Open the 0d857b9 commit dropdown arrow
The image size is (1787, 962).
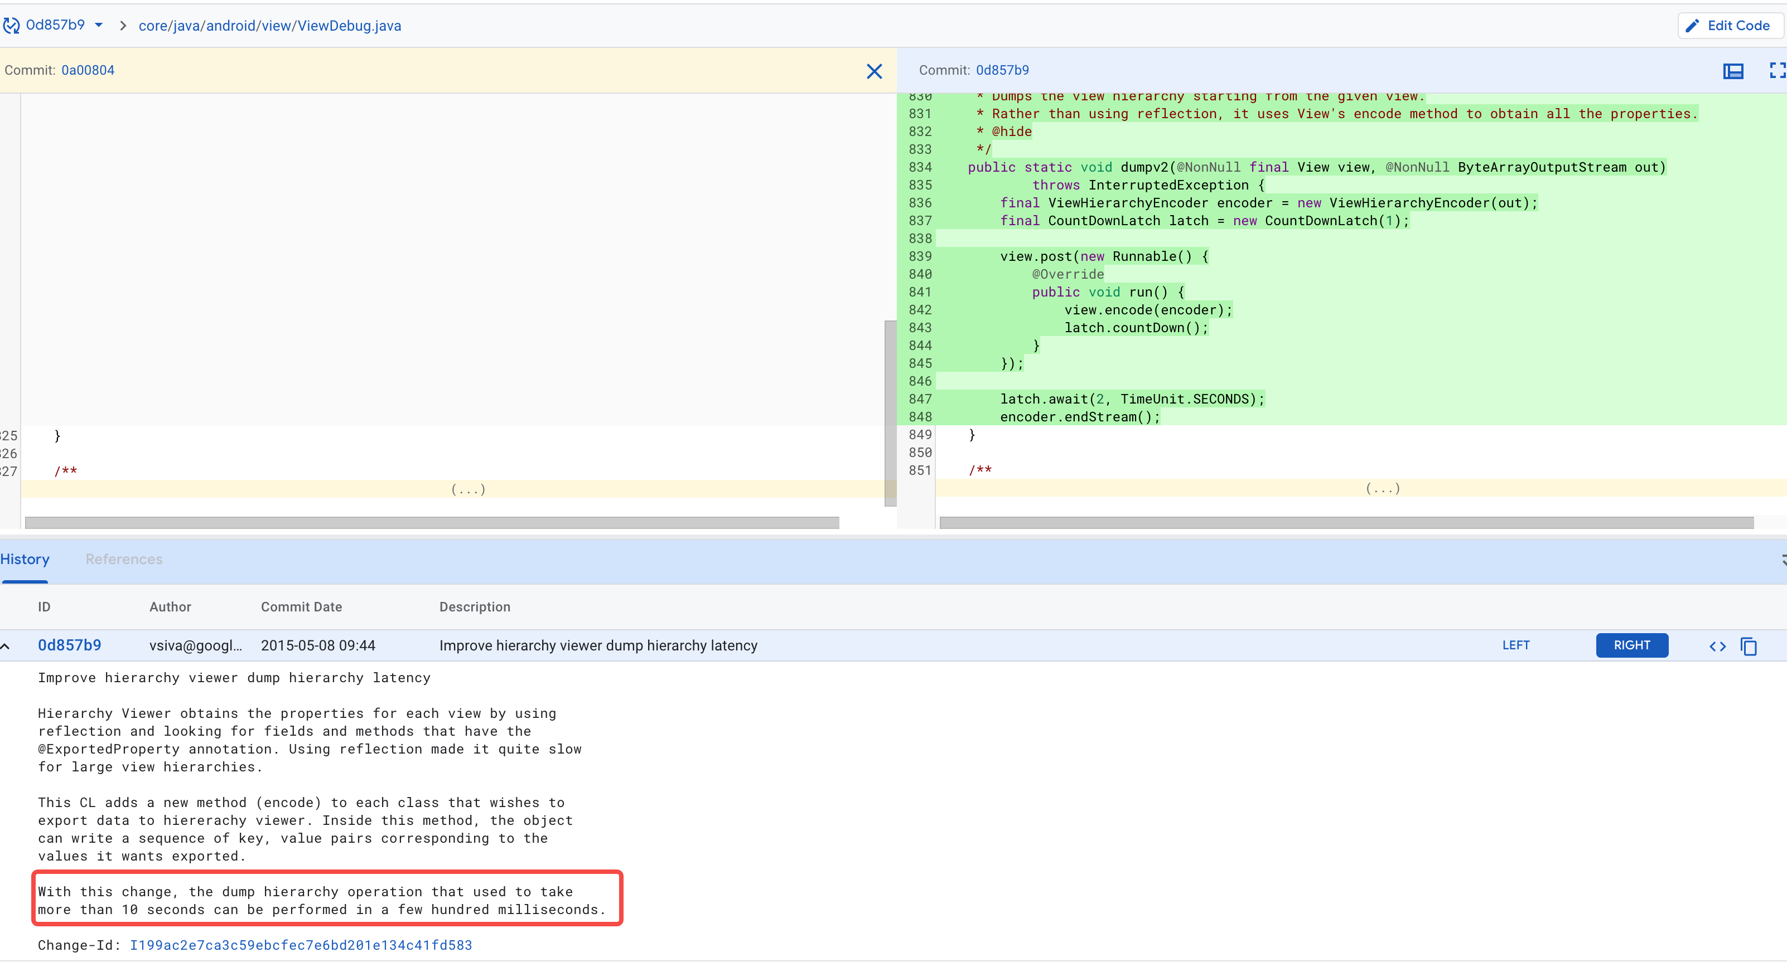[99, 25]
